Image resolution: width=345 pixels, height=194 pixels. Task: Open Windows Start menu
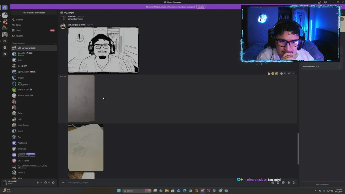(x=119, y=191)
